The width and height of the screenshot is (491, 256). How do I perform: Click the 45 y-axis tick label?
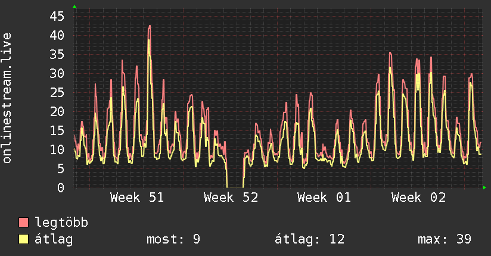(57, 16)
